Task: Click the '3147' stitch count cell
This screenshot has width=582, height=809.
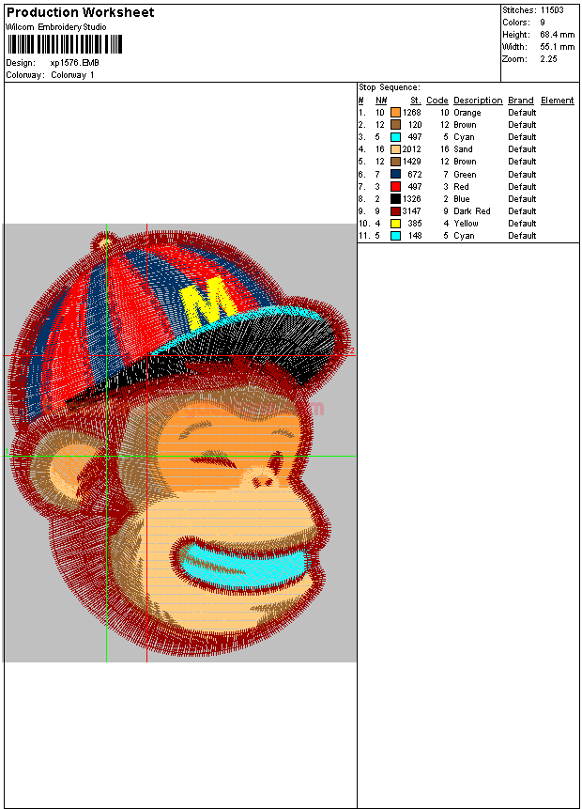Action: [x=412, y=211]
